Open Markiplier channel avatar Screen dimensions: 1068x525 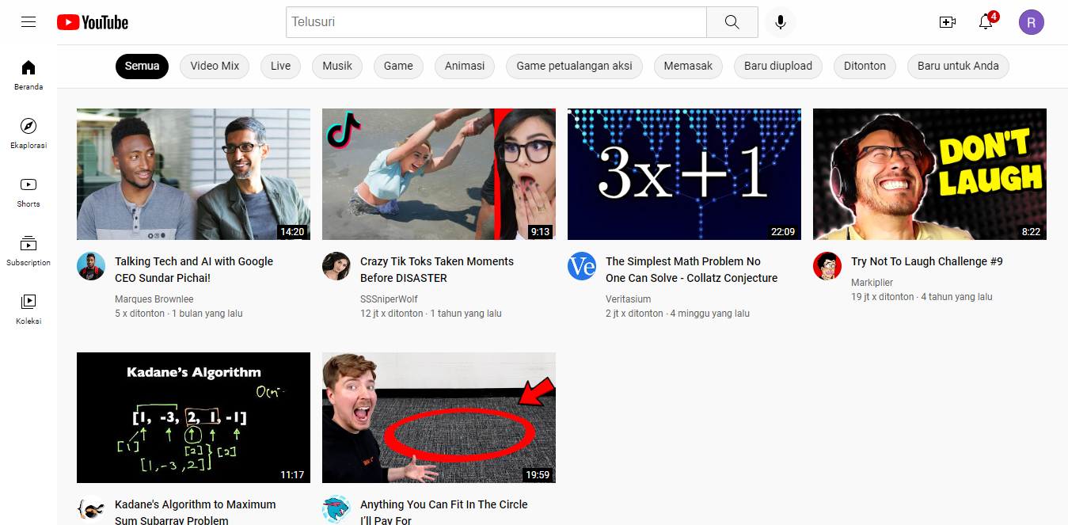click(827, 266)
